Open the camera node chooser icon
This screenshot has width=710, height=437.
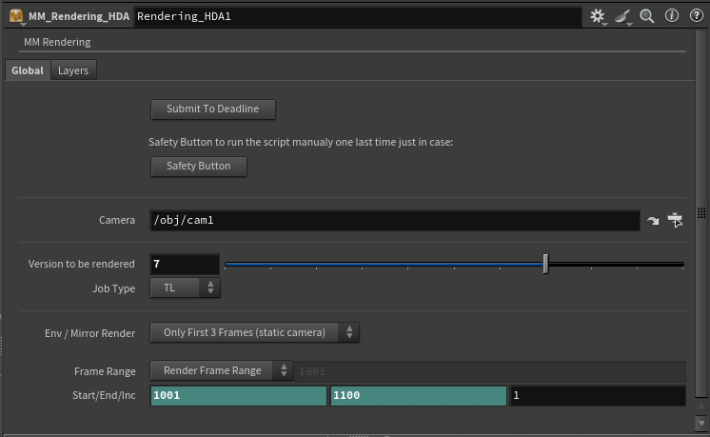[x=676, y=220]
